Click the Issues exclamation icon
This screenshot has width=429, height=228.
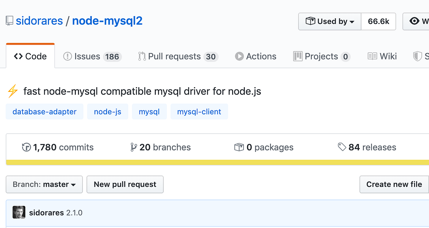[x=68, y=56]
